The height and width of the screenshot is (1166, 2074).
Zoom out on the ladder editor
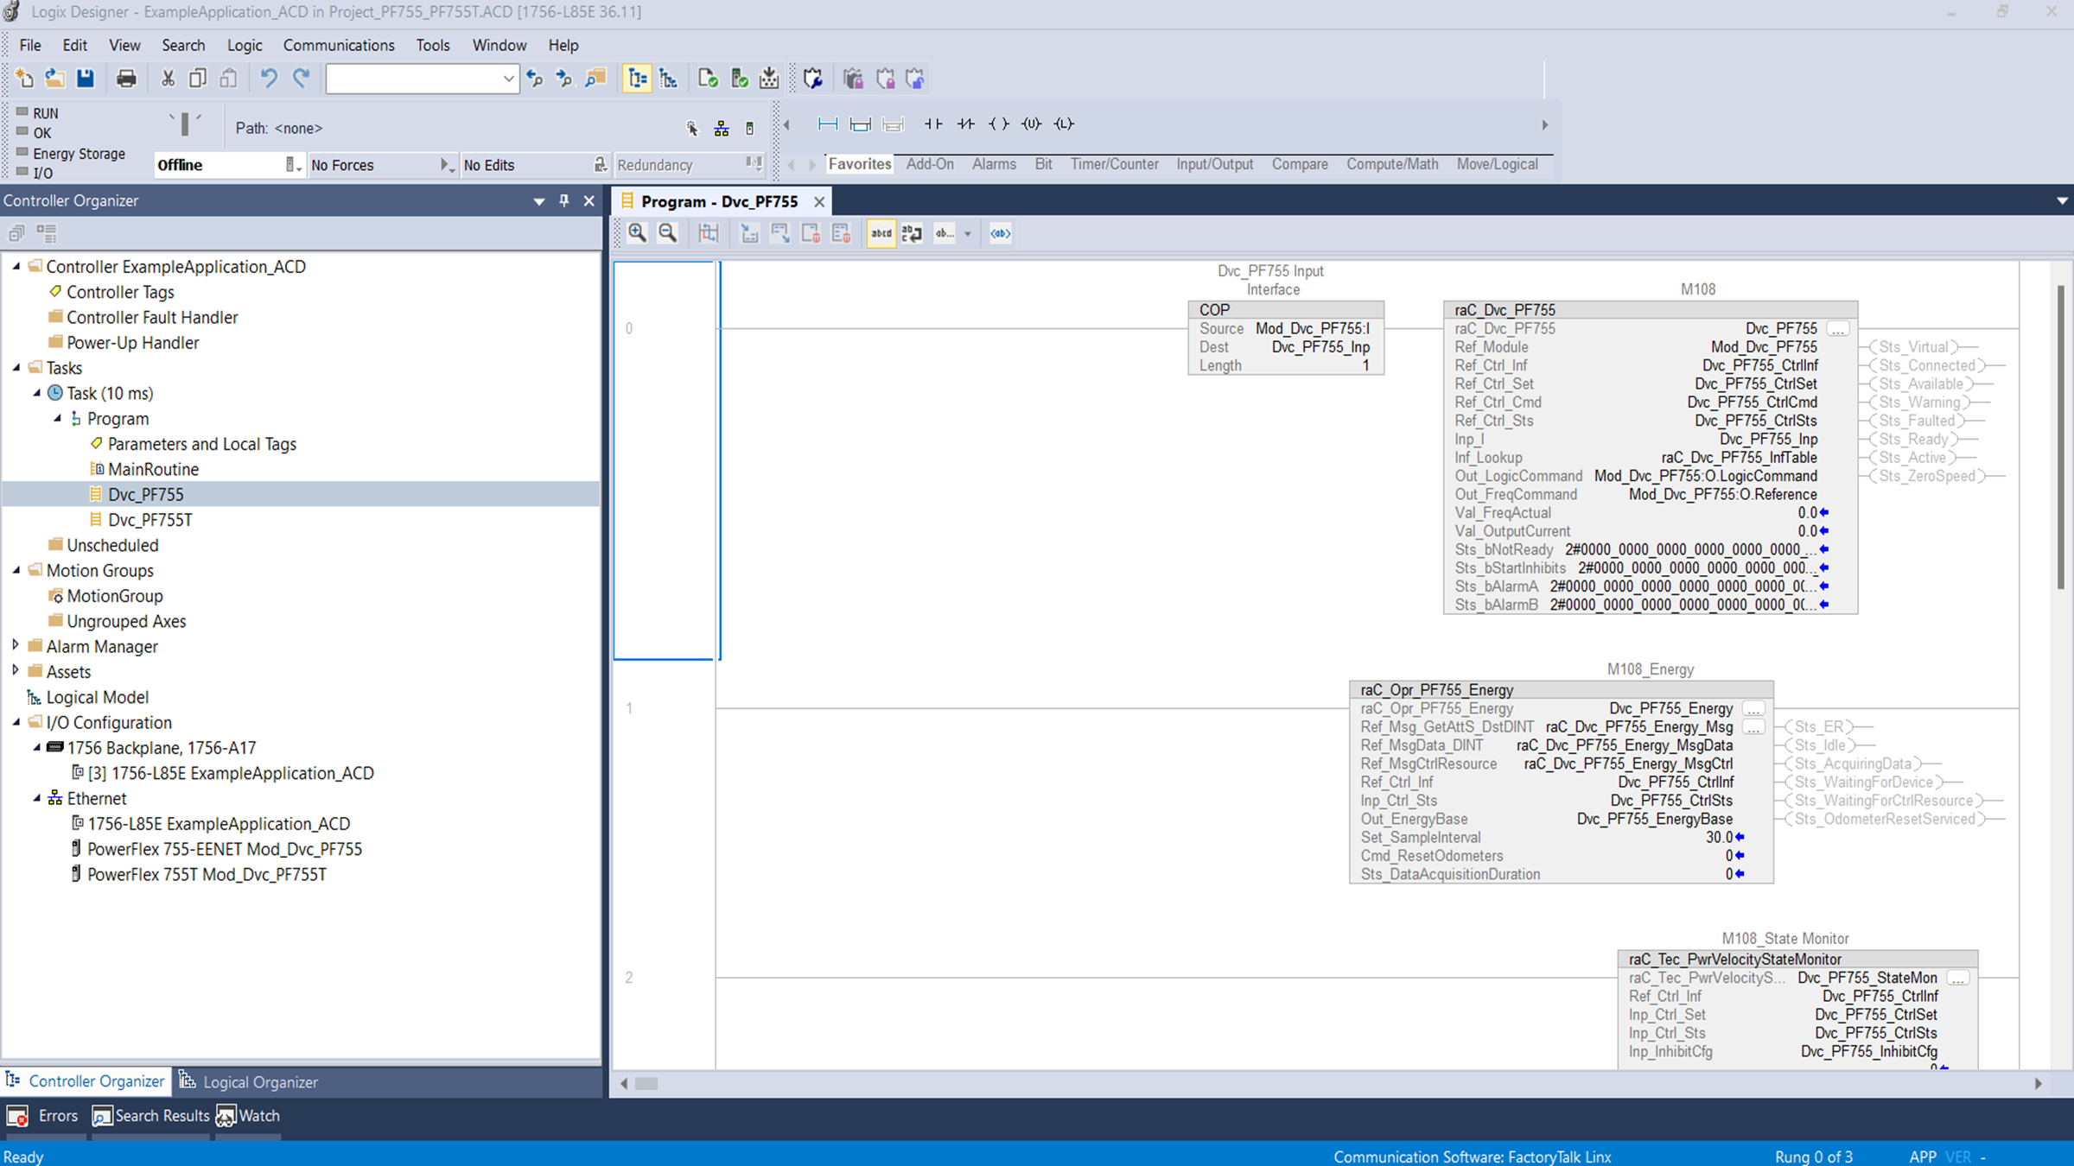click(x=667, y=233)
